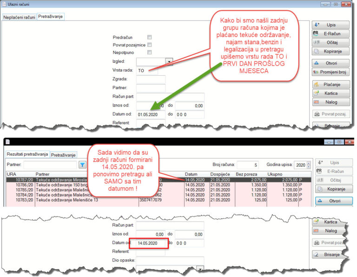
Task: Click the Vrsta rada field containing TO
Action: 147,71
